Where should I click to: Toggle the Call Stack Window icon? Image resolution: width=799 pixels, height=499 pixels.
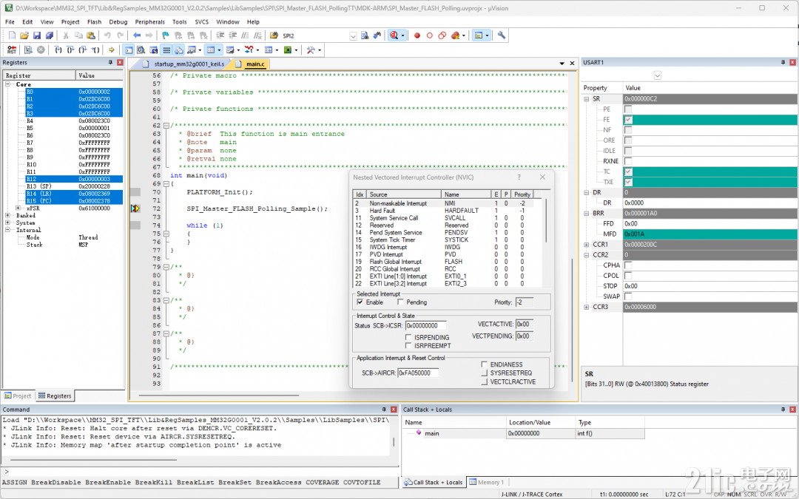point(179,50)
